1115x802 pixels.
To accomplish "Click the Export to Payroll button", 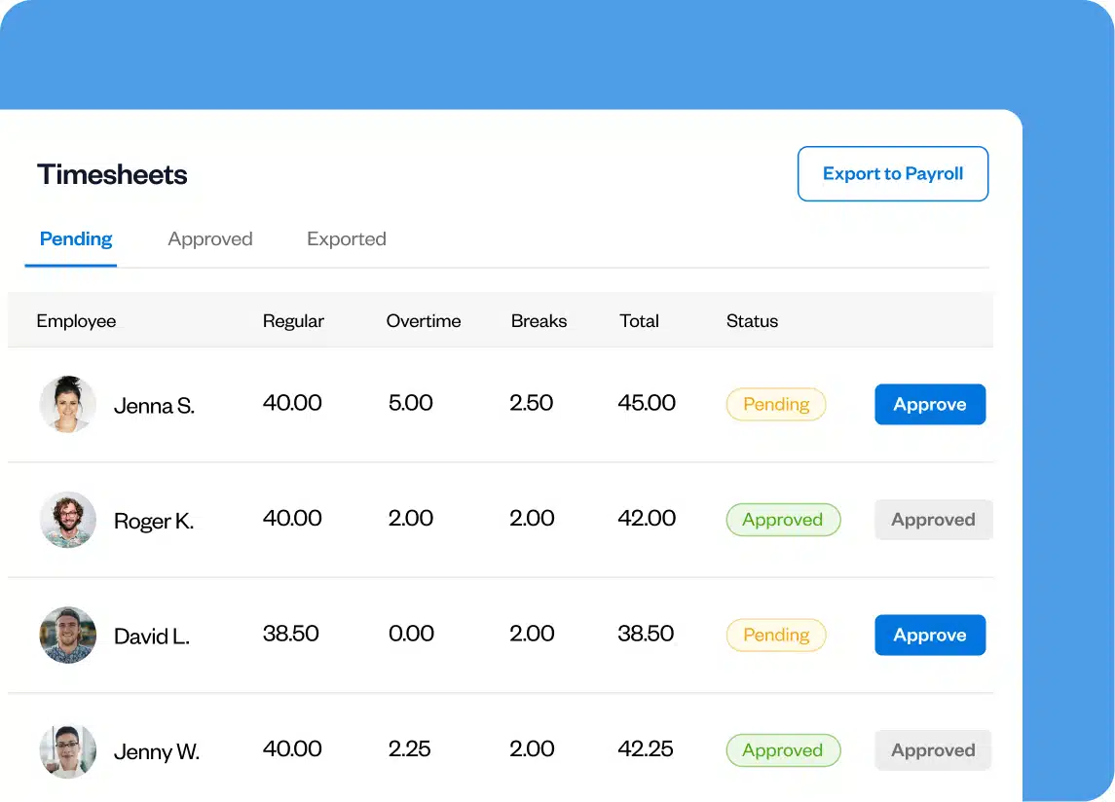I will click(x=892, y=173).
